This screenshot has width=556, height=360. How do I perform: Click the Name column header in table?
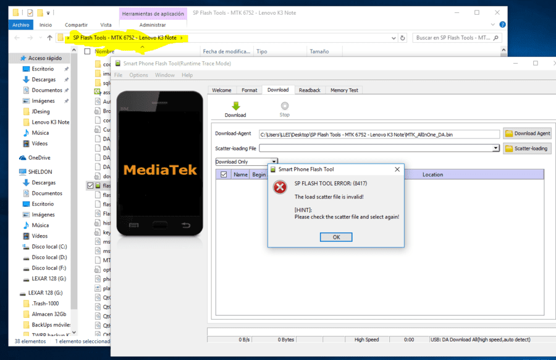pyautogui.click(x=240, y=174)
